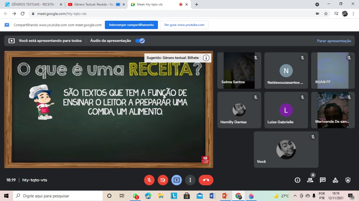Unmute microphone in Meet controls
The width and height of the screenshot is (359, 201).
(149, 180)
